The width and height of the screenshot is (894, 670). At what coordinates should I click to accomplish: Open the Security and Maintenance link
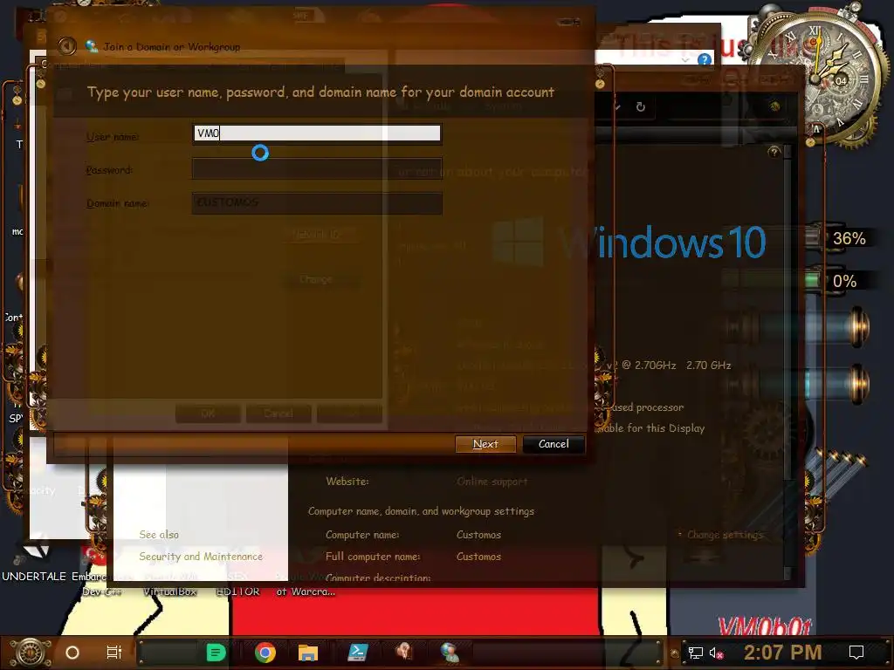coord(201,556)
